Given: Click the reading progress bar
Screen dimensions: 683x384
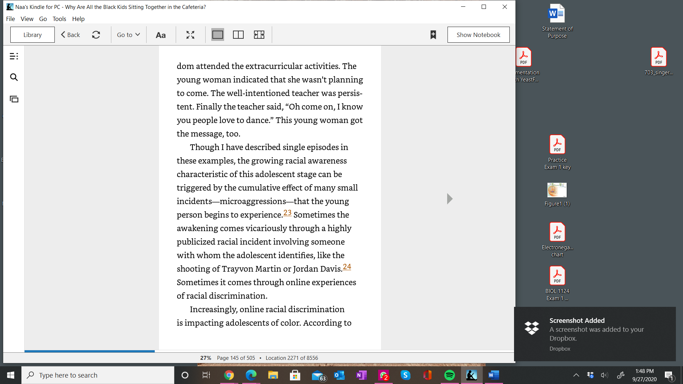Looking at the screenshot, I should point(269,351).
